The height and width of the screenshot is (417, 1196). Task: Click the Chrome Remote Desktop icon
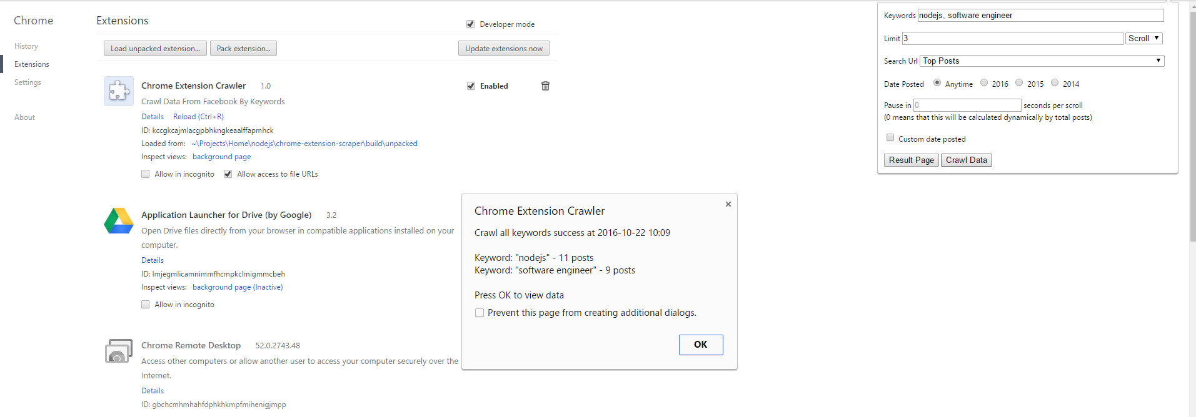coord(119,351)
